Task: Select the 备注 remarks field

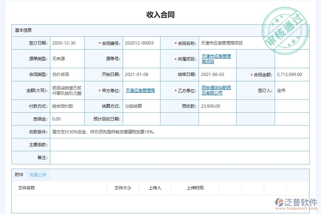Action: tap(143, 157)
